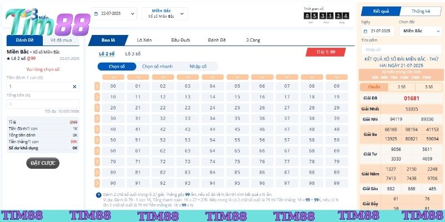Switch to the Nhập số mode
Screen dimensions: 445x222
click(197, 67)
